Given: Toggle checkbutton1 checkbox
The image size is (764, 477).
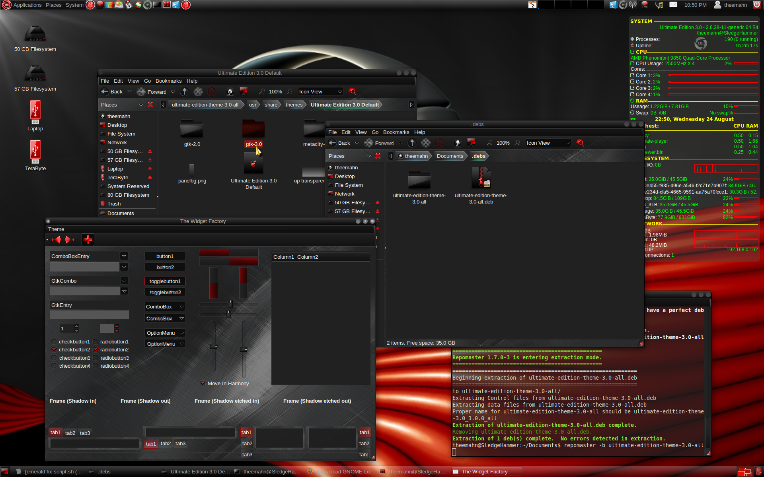Looking at the screenshot, I should point(54,341).
